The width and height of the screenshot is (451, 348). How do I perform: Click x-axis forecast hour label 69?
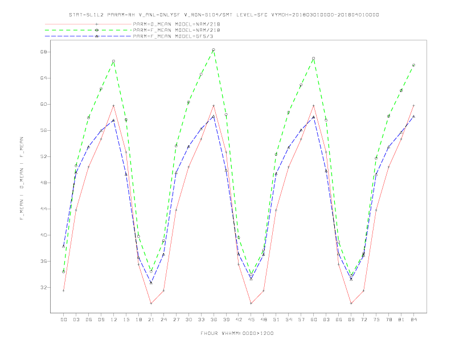coord(351,320)
